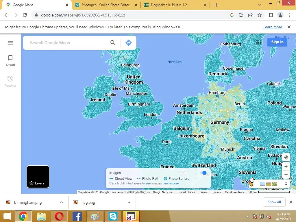Click the green foliage imagery thumbnail
296x222 pixels.
[275, 184]
